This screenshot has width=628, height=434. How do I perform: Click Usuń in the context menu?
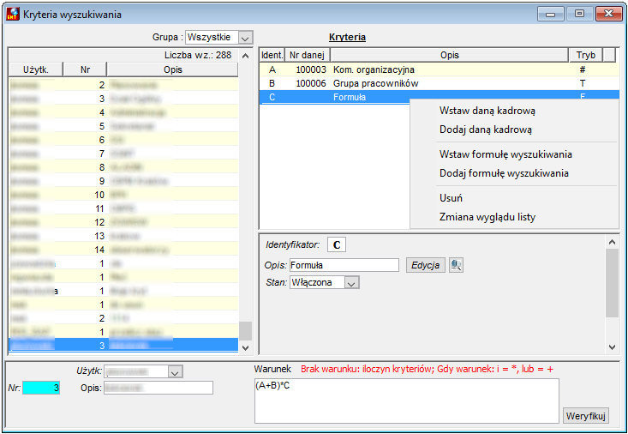pyautogui.click(x=451, y=198)
